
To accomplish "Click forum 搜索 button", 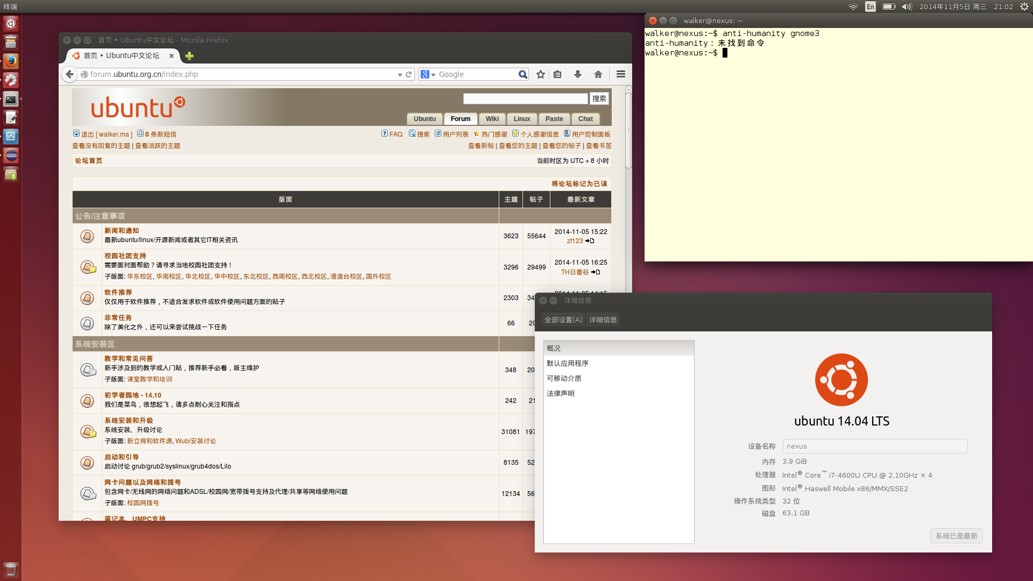I will click(x=599, y=98).
